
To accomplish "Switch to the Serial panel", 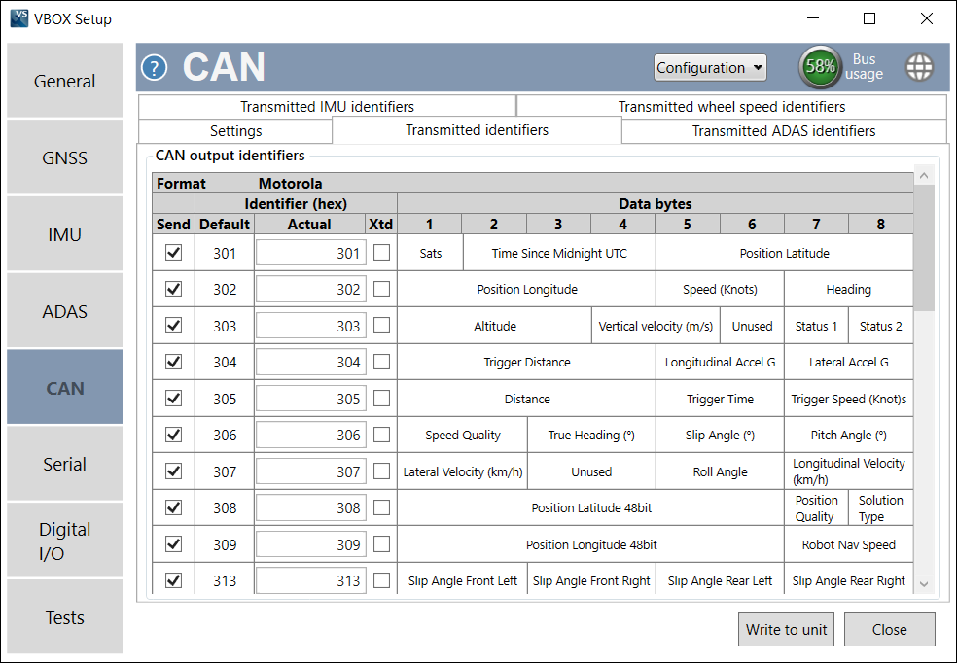I will click(x=64, y=464).
